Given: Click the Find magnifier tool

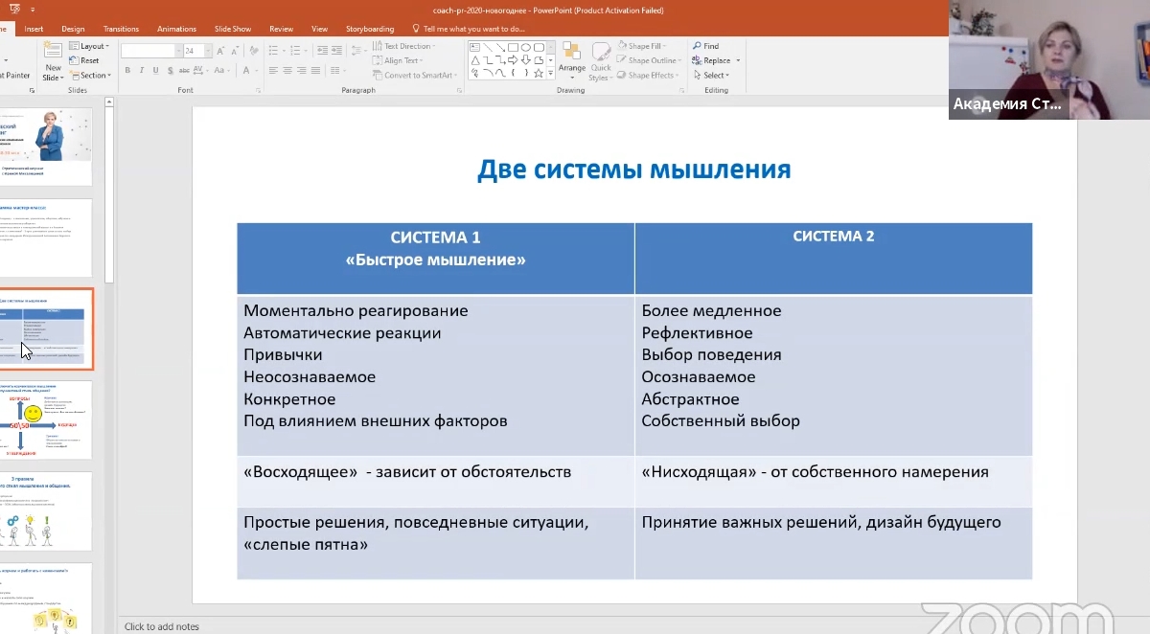Looking at the screenshot, I should click(x=704, y=46).
